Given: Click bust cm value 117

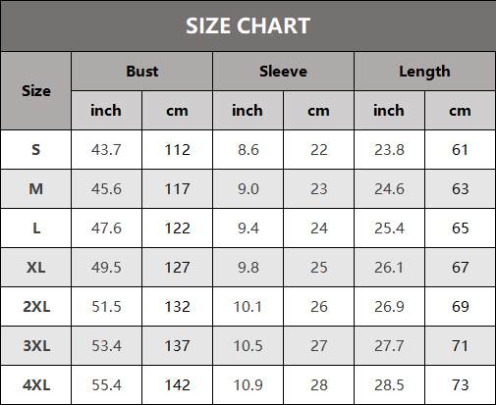Looking at the screenshot, I should tap(177, 189).
